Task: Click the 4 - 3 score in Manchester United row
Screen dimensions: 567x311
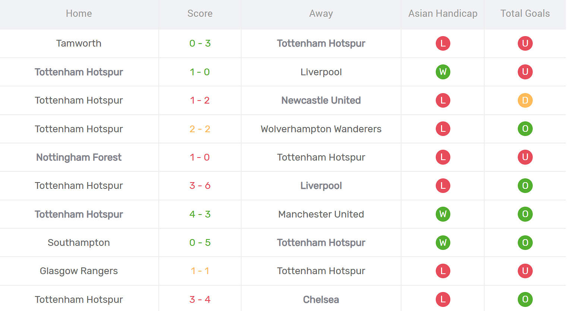Action: pyautogui.click(x=200, y=214)
